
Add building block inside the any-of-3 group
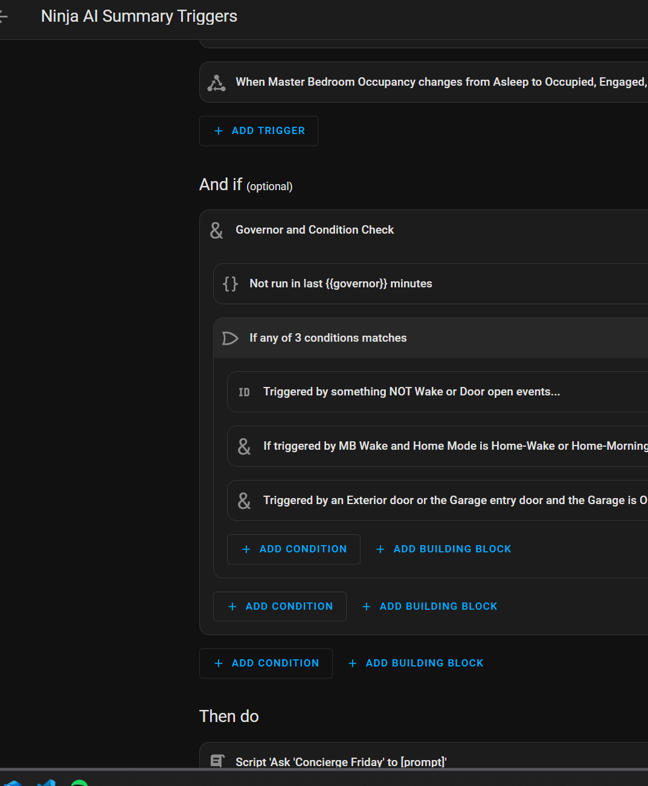[444, 549]
